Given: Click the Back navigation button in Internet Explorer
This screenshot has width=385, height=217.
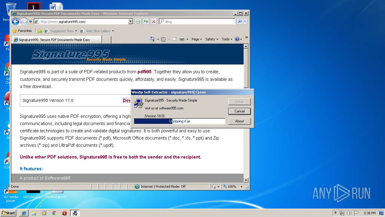Looking at the screenshot, I should [15, 21].
